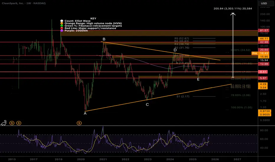Click the 60.00 level on RSI axis

264,139
